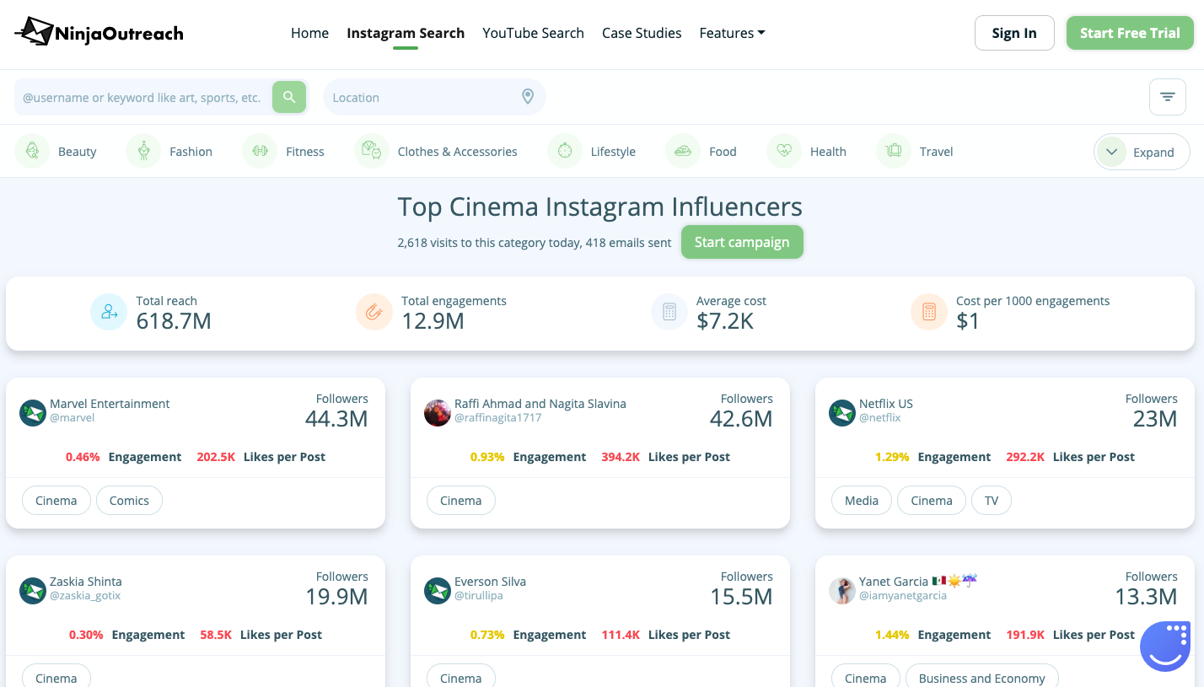Focus the Location input field

(x=434, y=97)
